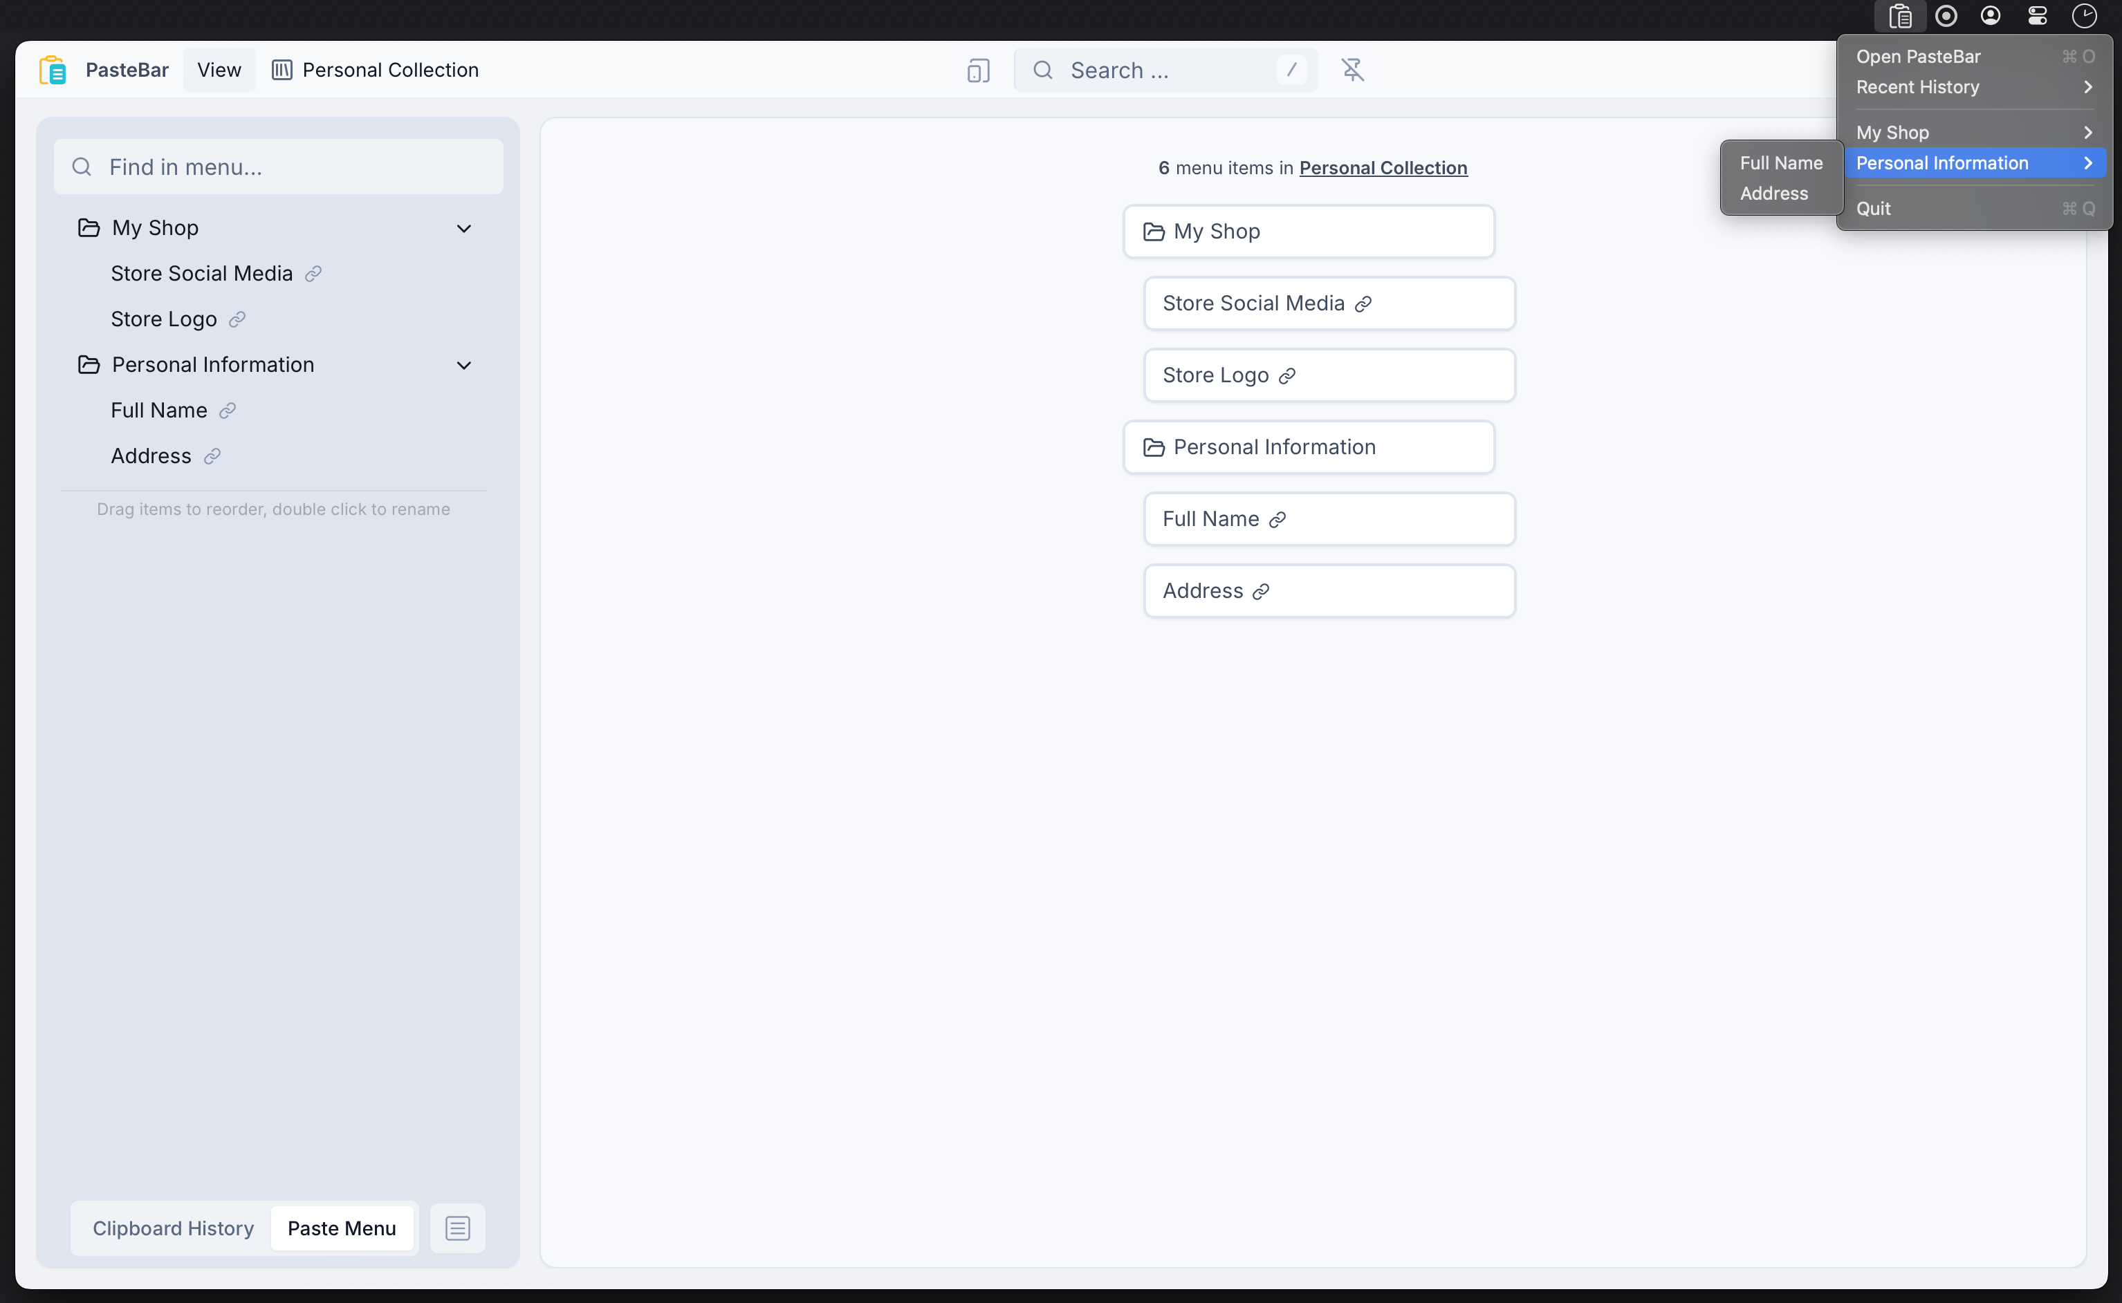The height and width of the screenshot is (1303, 2122).
Task: Click the PasteBar logo icon
Action: (x=53, y=70)
